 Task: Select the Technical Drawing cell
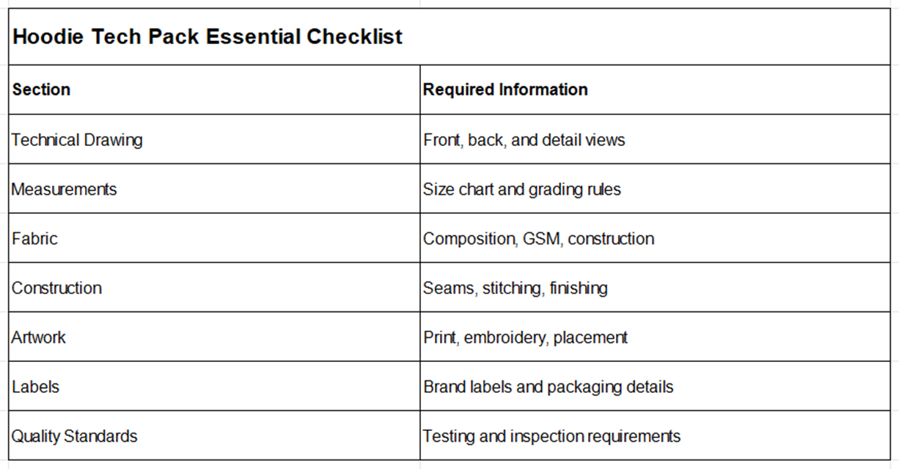[214, 139]
